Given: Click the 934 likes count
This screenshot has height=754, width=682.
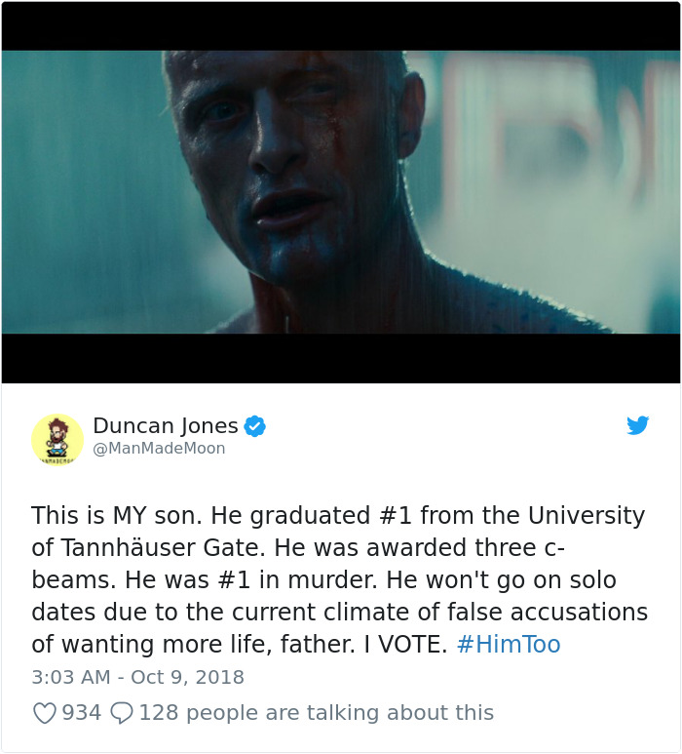Looking at the screenshot, I should [82, 713].
